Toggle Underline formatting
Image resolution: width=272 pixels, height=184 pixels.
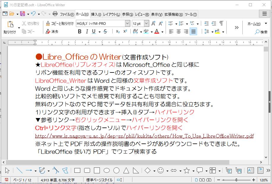[94, 31]
